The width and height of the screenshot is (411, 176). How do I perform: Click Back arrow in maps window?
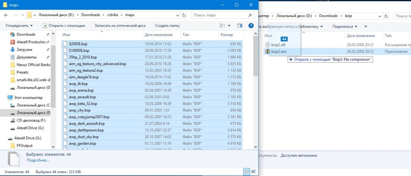pyautogui.click(x=6, y=15)
